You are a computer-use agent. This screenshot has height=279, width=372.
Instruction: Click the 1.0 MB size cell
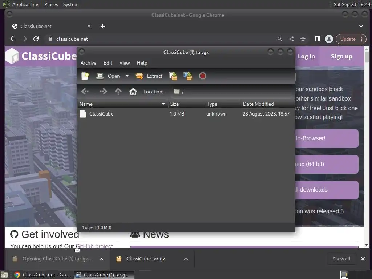point(177,114)
